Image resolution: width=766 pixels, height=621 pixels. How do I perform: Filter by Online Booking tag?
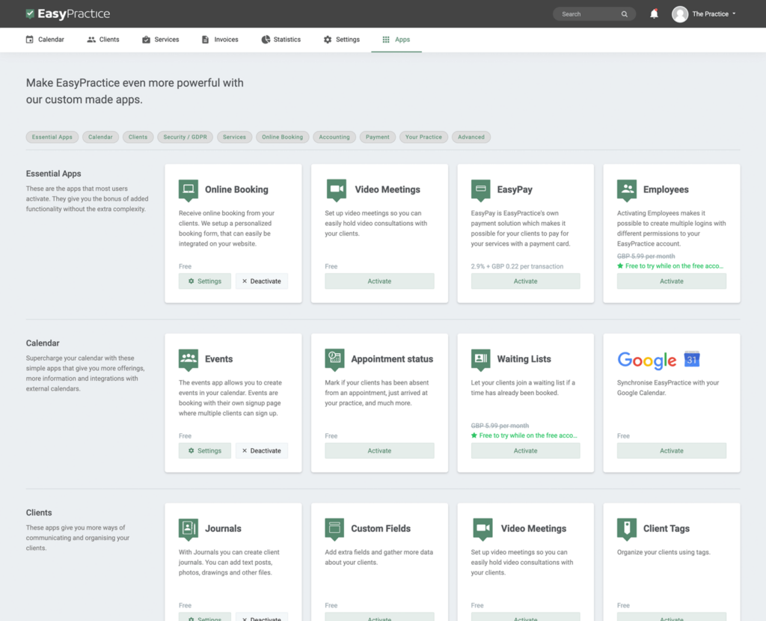click(x=282, y=137)
